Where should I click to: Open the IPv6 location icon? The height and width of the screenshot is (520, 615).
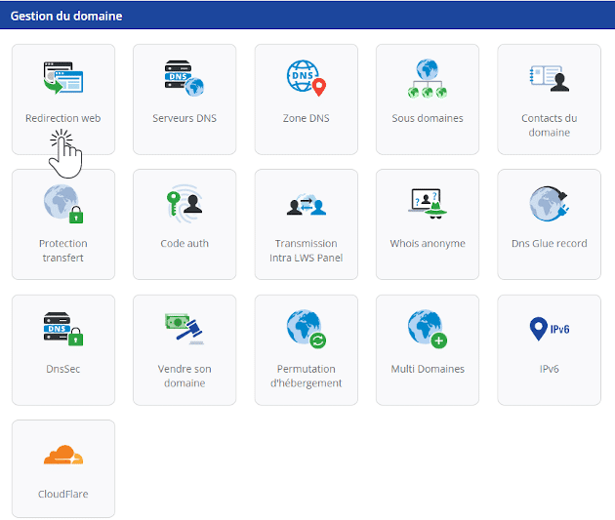549,329
